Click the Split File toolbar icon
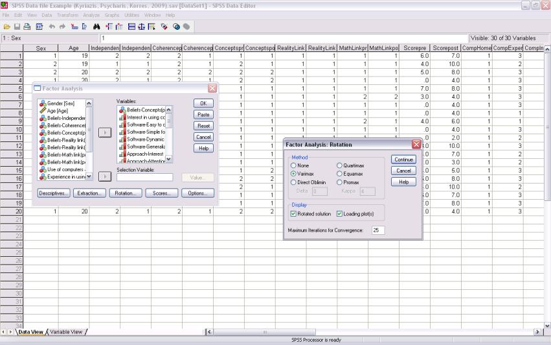The height and width of the screenshot is (345, 551). (132, 27)
